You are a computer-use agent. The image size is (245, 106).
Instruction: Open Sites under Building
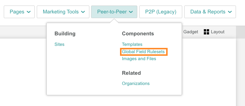(59, 44)
